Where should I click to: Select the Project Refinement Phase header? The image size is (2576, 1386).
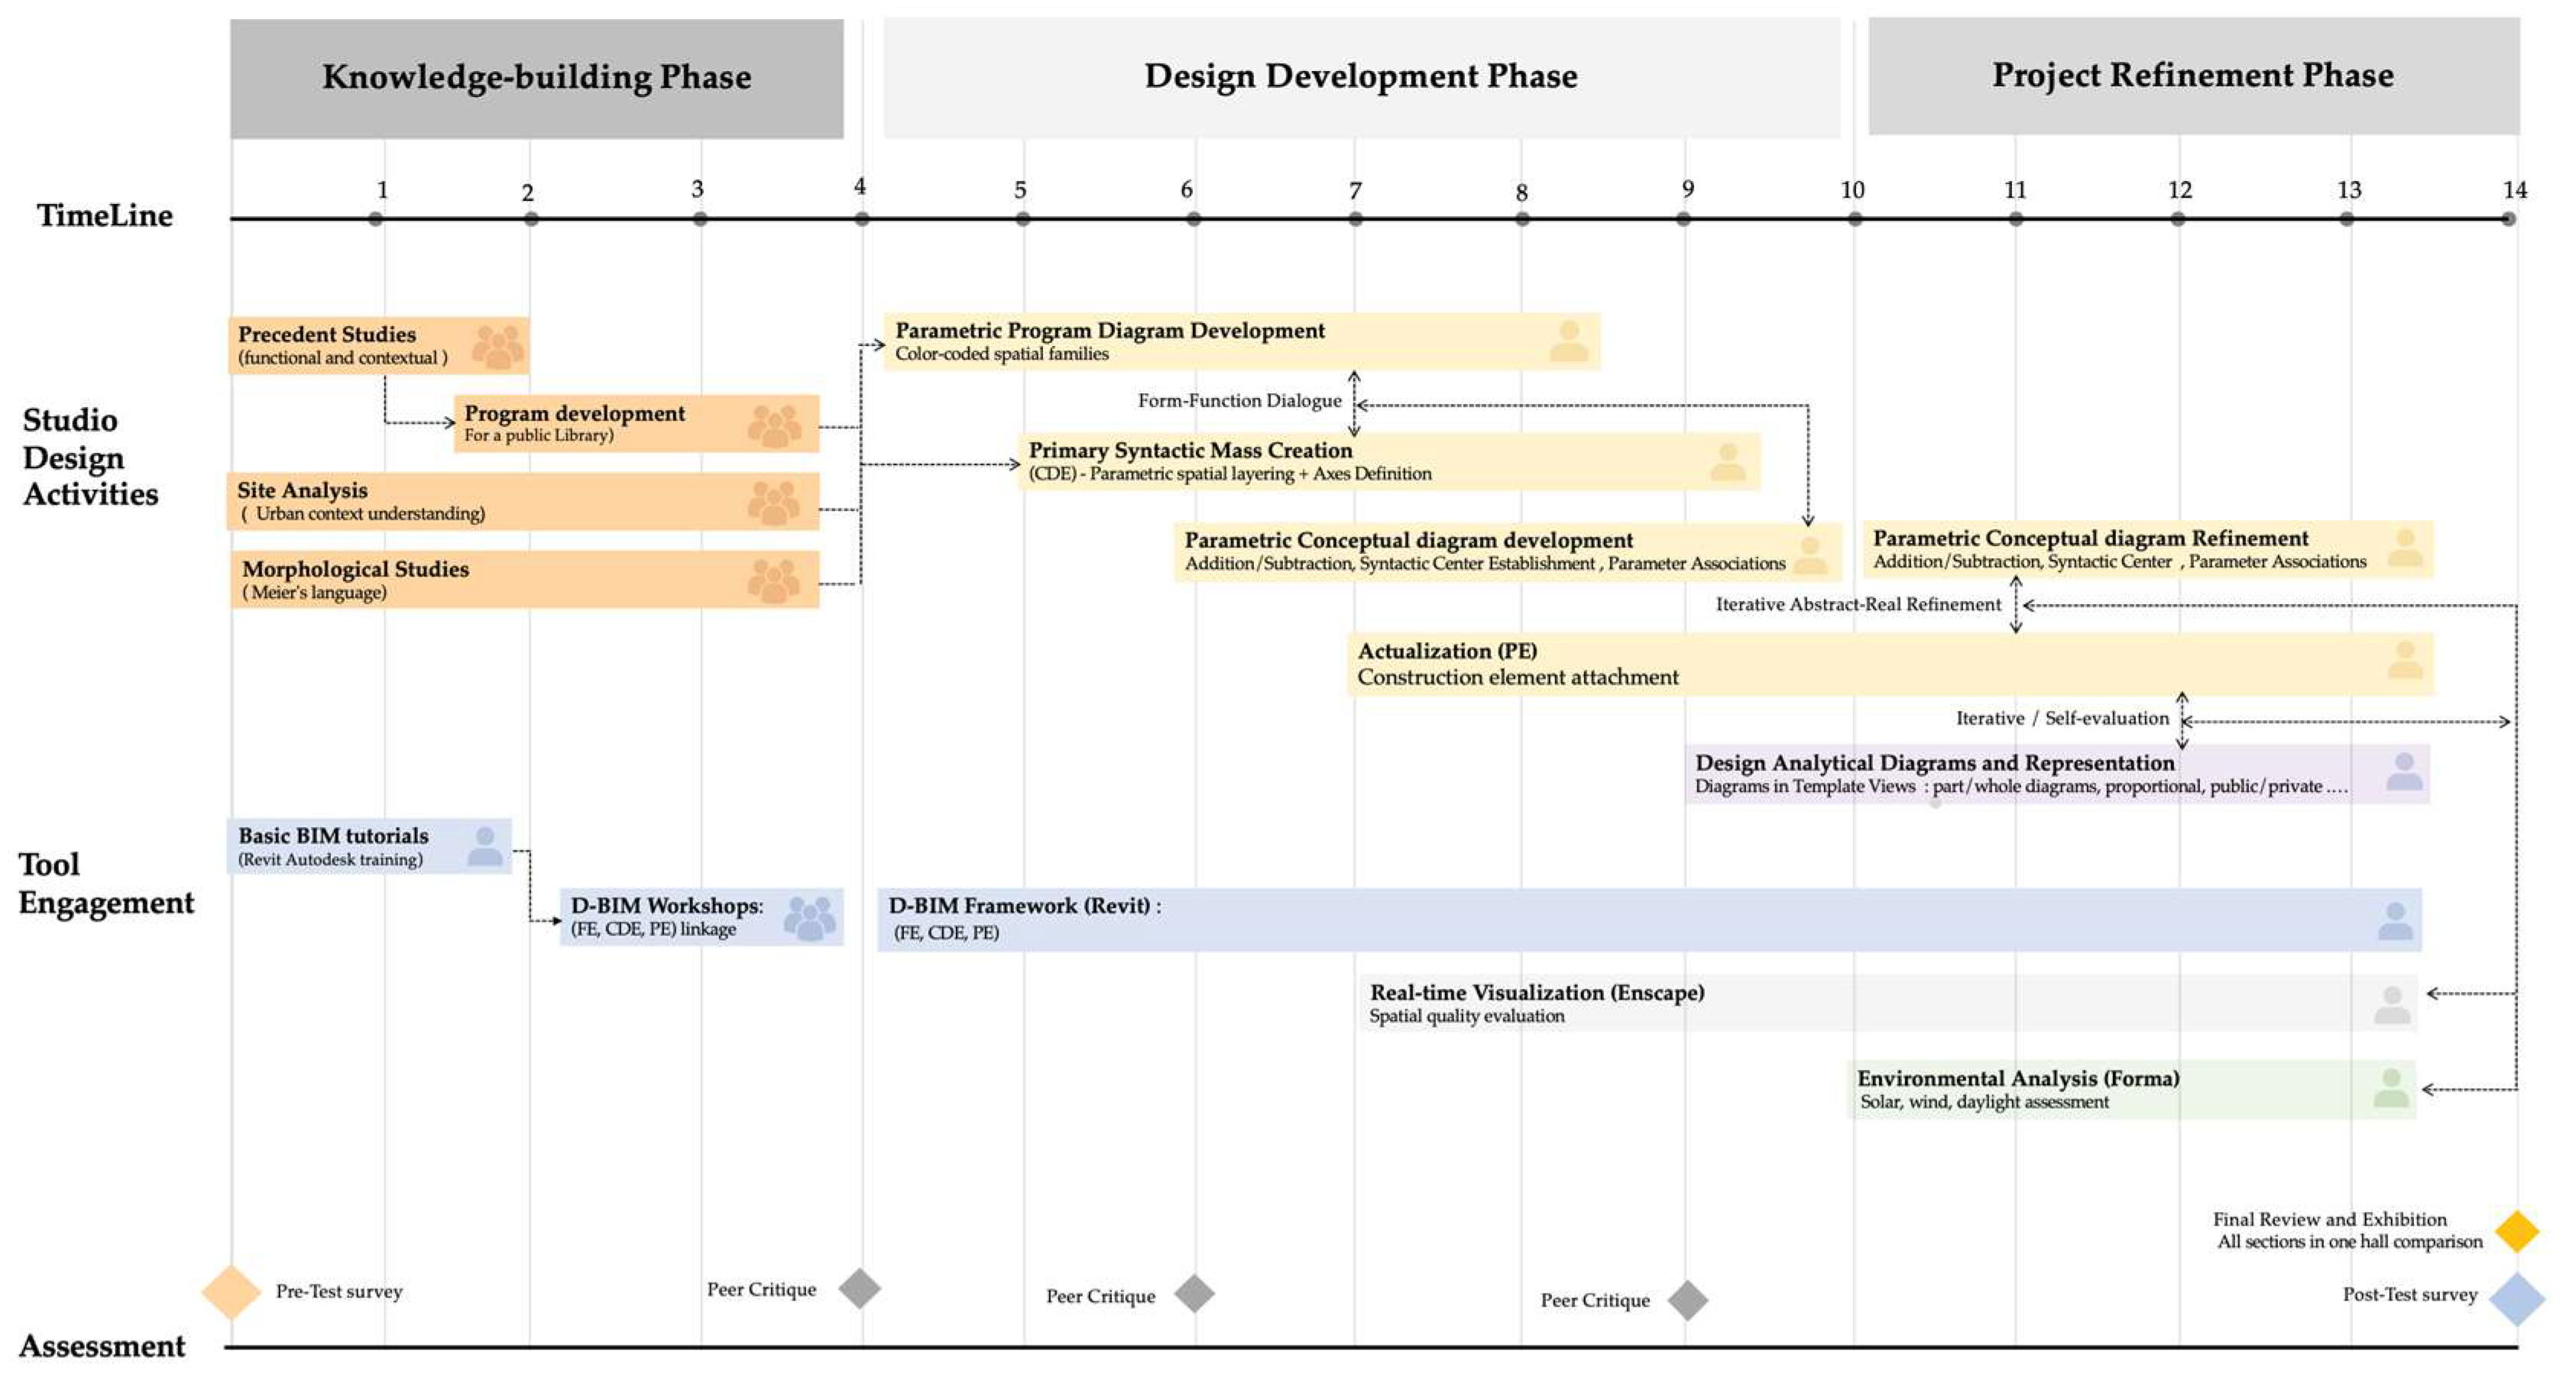point(2192,76)
